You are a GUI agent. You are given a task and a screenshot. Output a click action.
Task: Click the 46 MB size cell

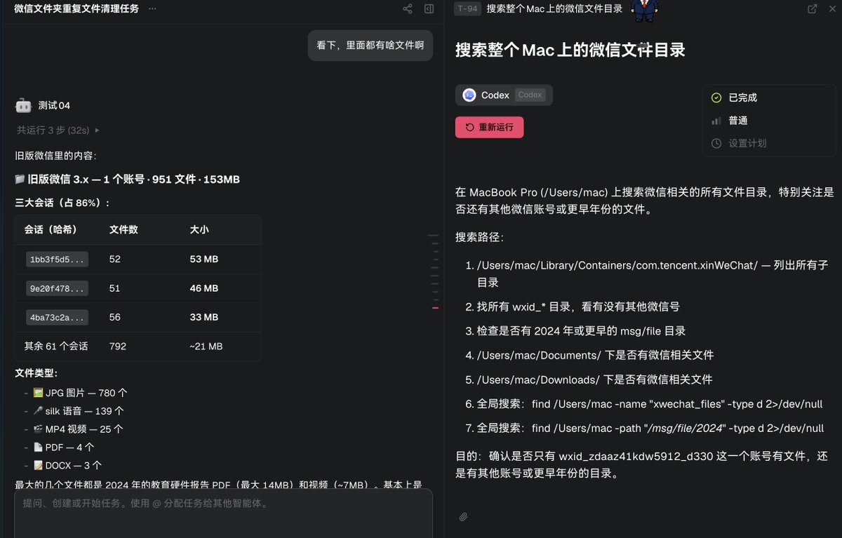click(204, 288)
